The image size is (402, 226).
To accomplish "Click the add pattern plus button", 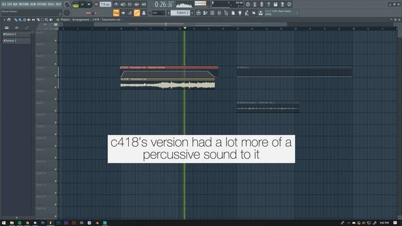I will pyautogui.click(x=192, y=13).
